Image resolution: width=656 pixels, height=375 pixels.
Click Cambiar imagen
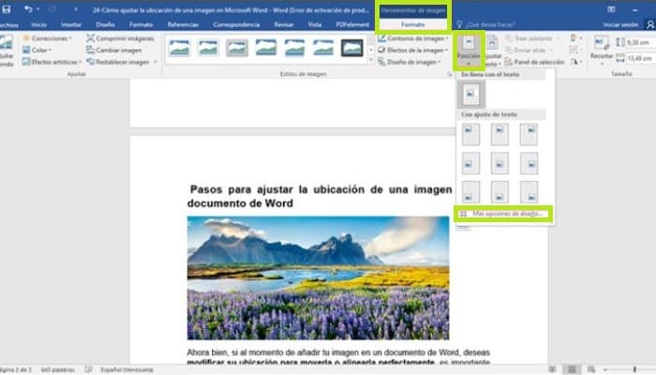point(113,51)
